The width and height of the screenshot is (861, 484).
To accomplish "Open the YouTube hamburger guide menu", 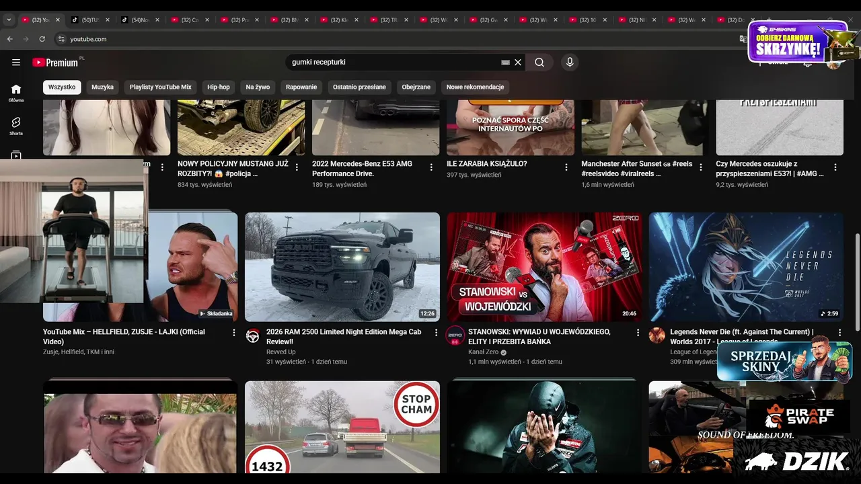I will (x=16, y=63).
